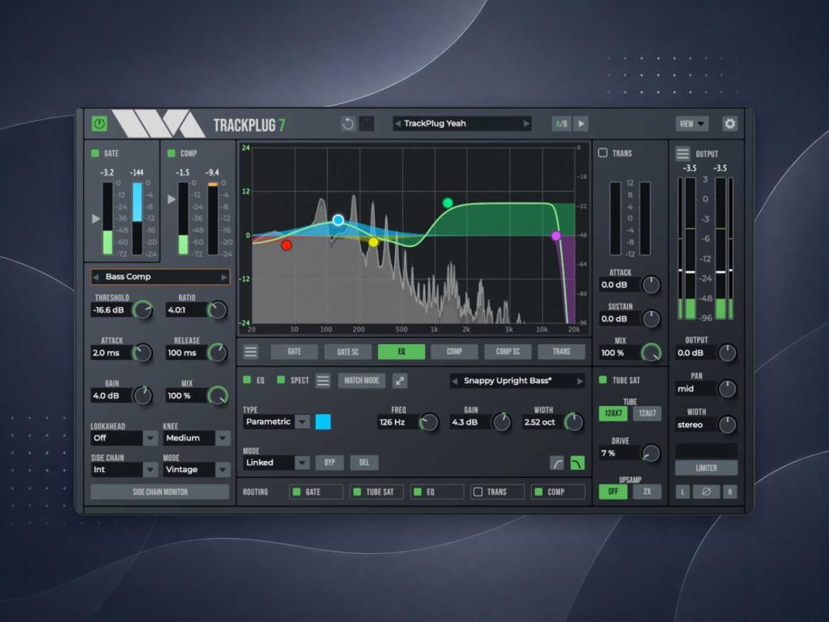
Task: Click the Gate meter threshold arrow
Action: tap(96, 219)
